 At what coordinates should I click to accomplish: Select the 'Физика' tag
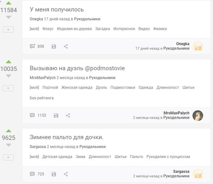(160, 29)
